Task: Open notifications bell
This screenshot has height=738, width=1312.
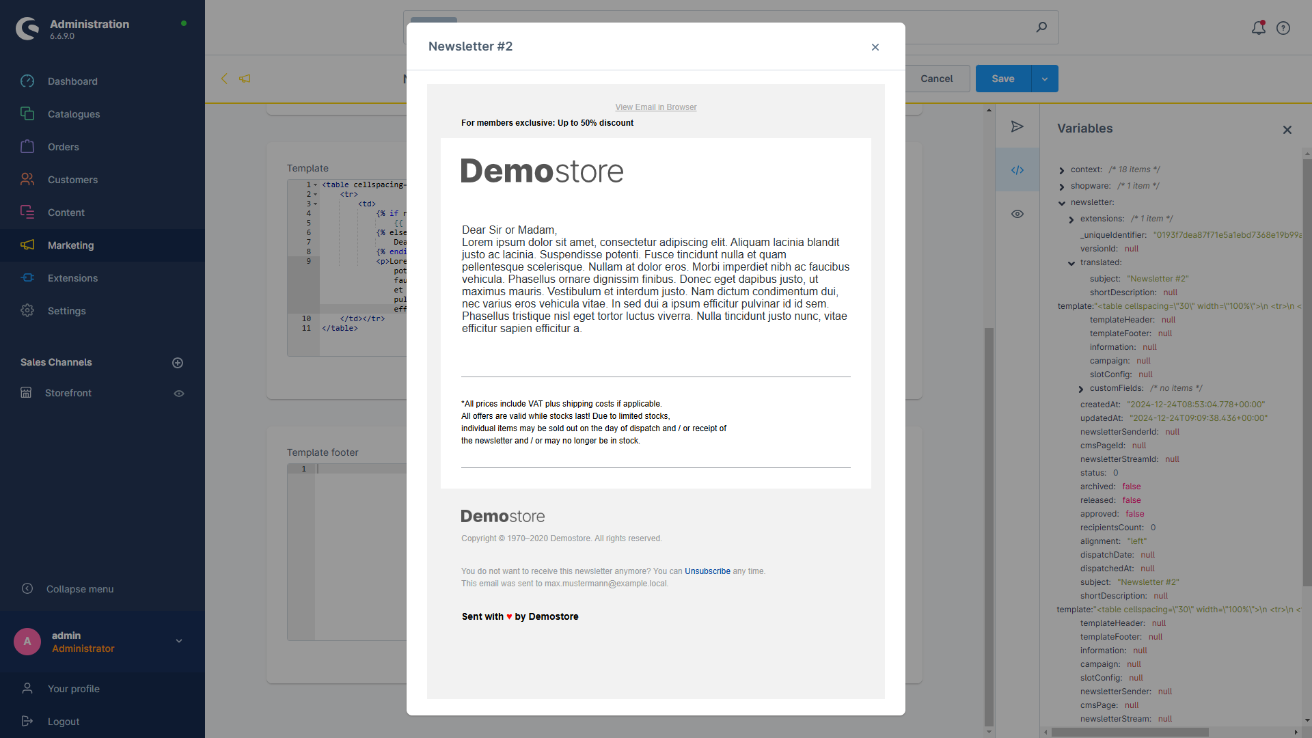Action: pyautogui.click(x=1258, y=28)
